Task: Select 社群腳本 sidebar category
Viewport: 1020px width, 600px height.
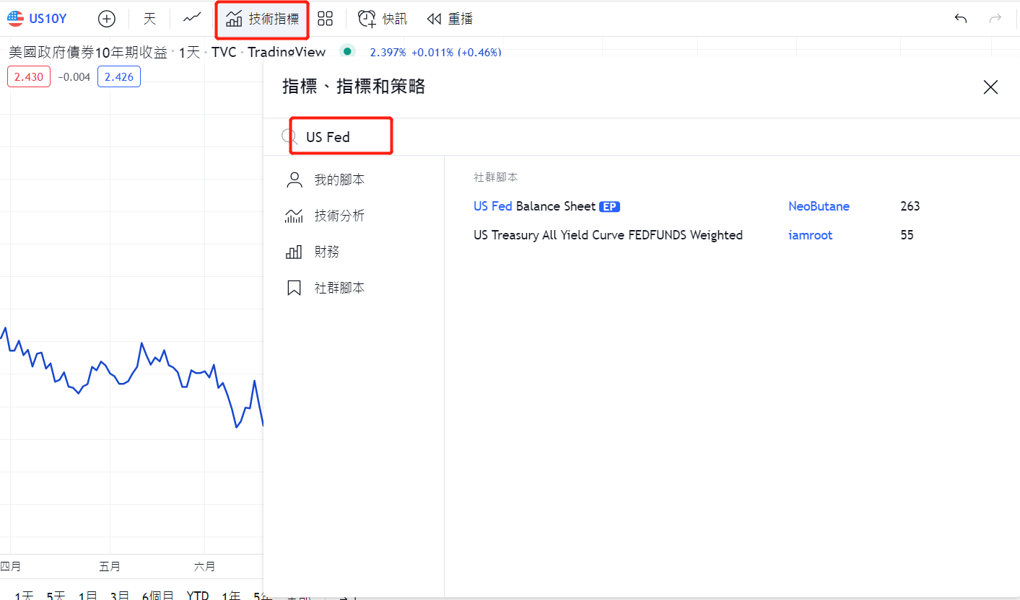Action: (354, 288)
